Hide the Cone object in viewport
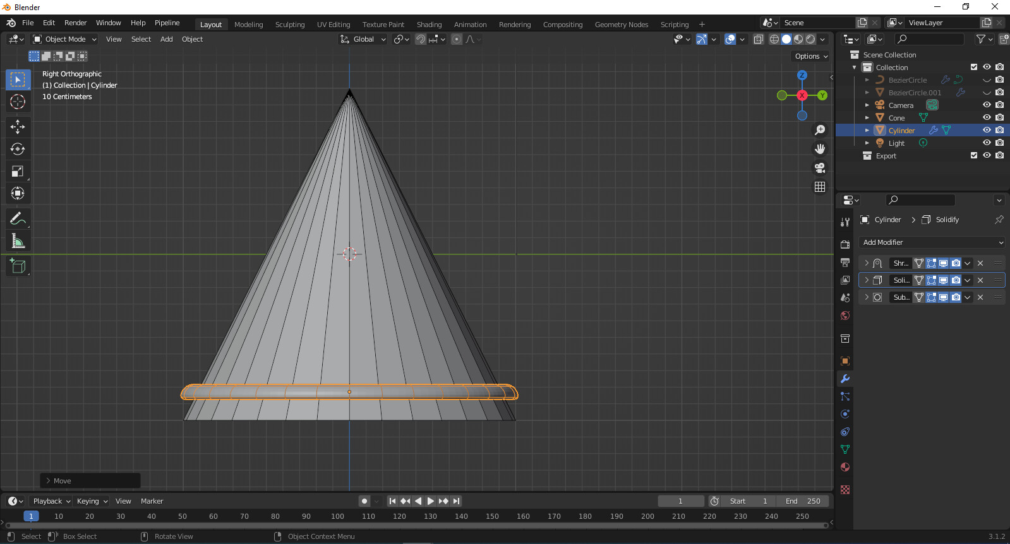The height and width of the screenshot is (544, 1010). coord(987,117)
